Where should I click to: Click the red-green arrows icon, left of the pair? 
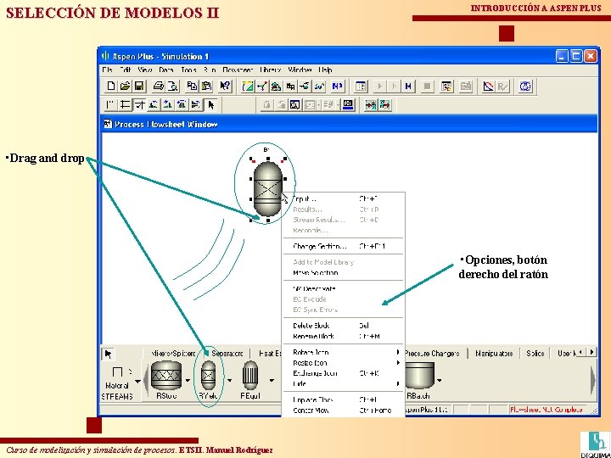click(x=370, y=105)
